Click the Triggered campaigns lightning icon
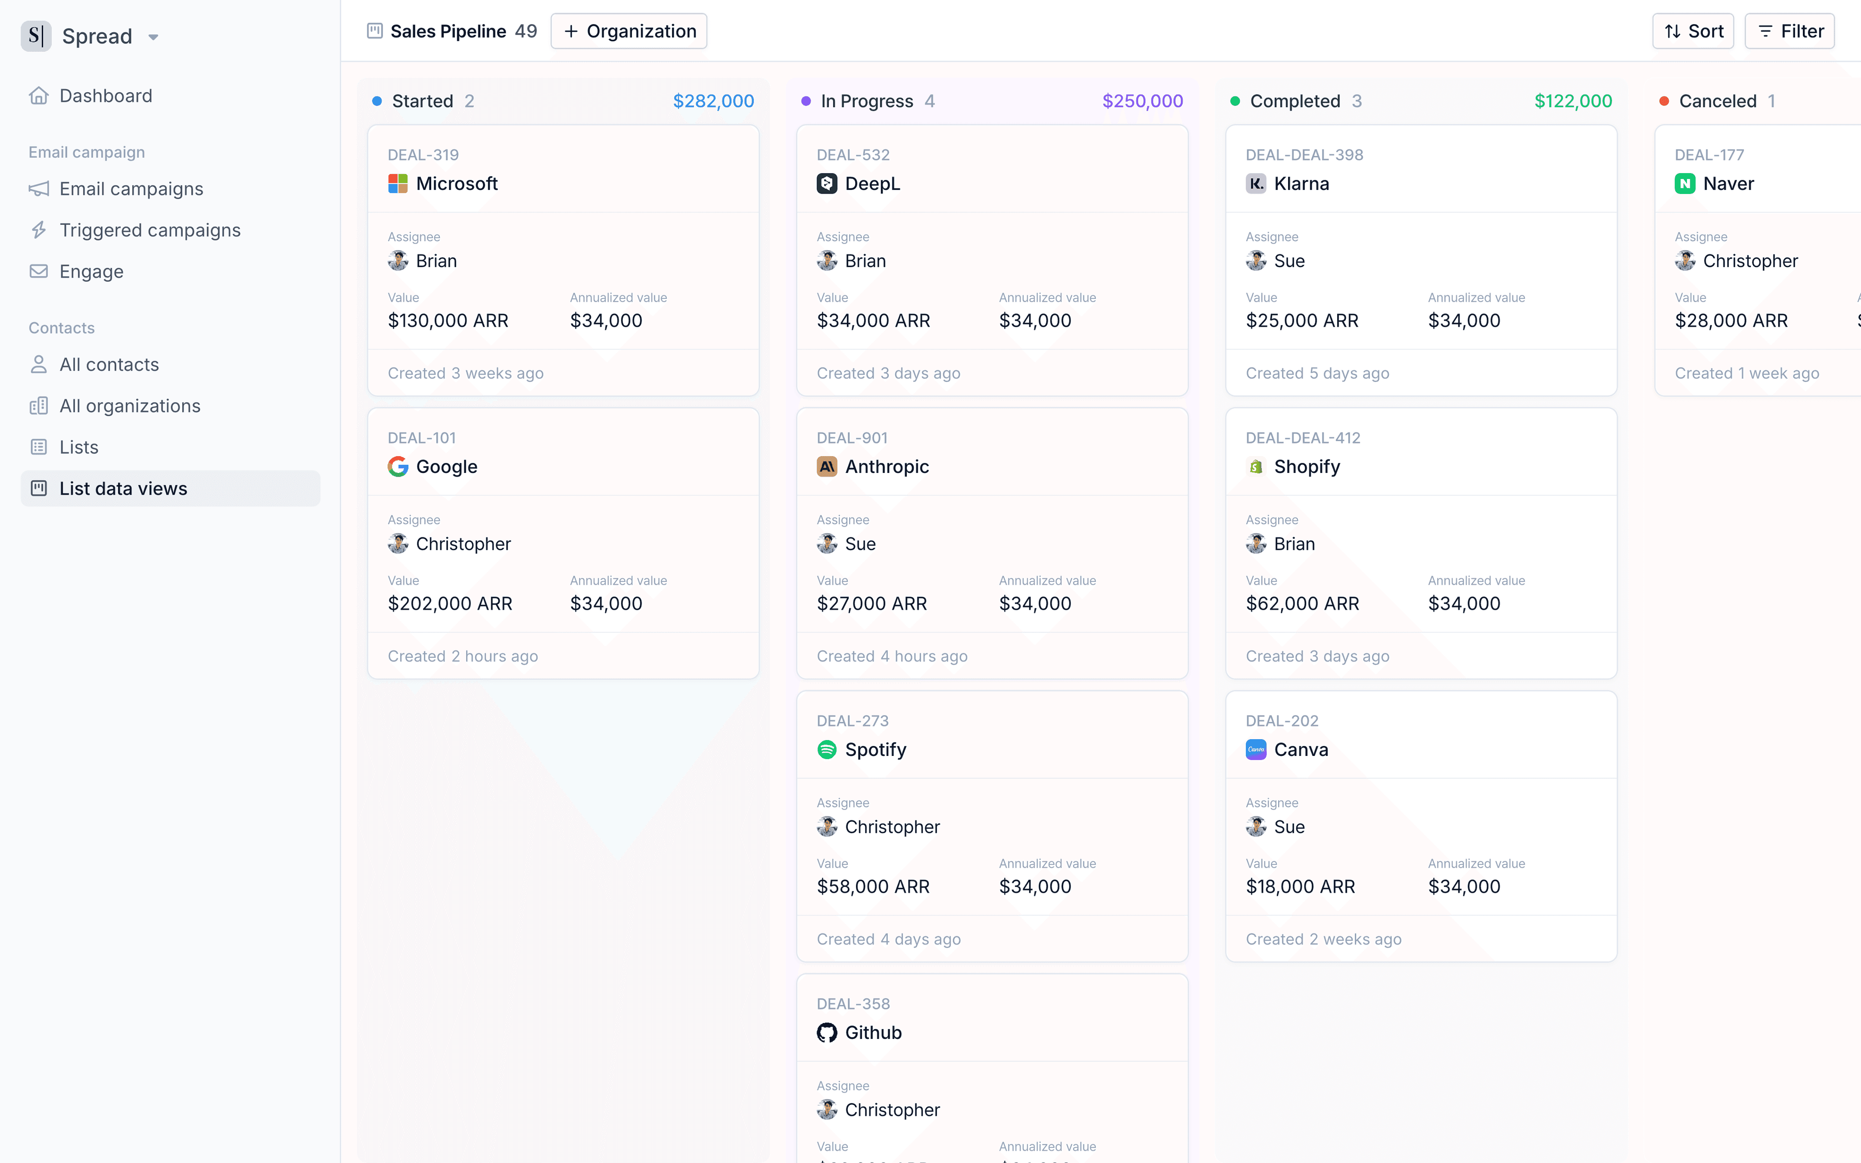The width and height of the screenshot is (1861, 1163). point(39,230)
